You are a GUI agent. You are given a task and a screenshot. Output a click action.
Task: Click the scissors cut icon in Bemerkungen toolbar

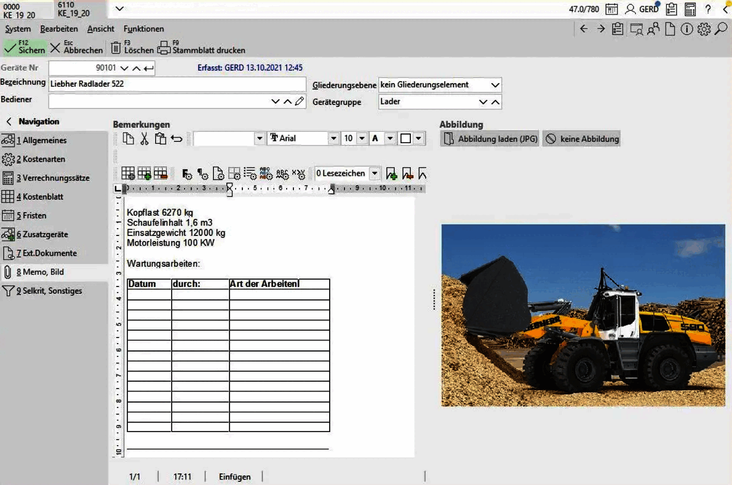pos(144,139)
